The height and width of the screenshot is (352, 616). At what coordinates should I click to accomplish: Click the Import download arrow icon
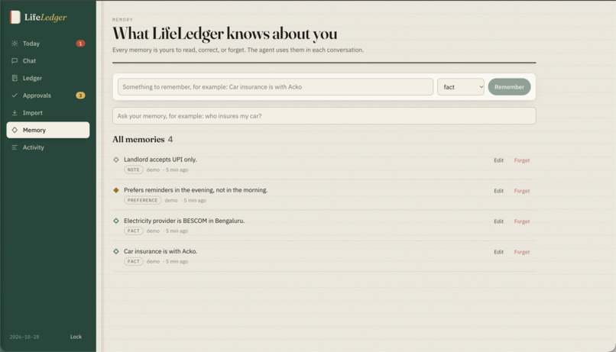tap(15, 112)
